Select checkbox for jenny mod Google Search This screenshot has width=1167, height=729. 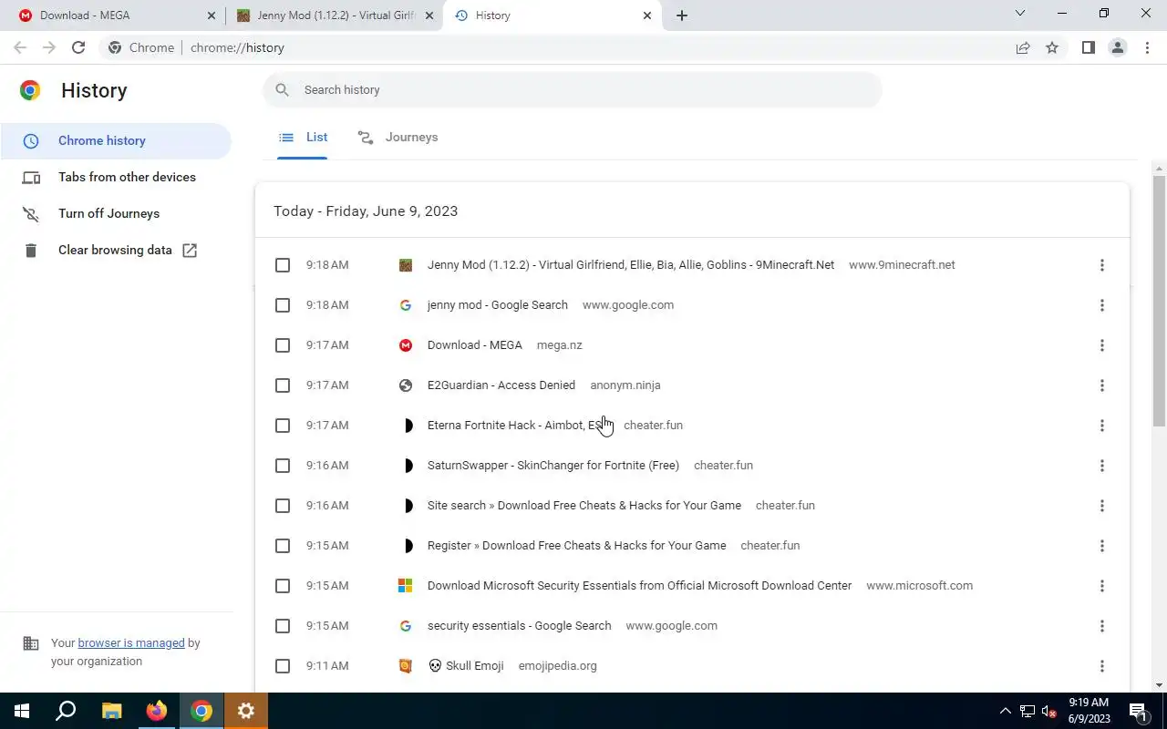[x=283, y=305]
